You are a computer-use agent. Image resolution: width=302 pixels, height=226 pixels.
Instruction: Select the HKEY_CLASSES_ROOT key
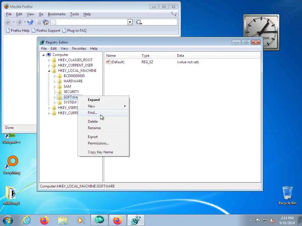[x=75, y=60]
